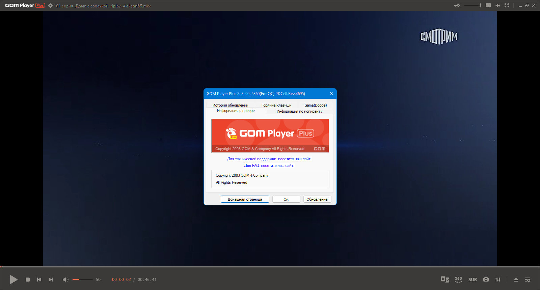Screen dimensions: 540x290
Task: Follow the FAQ site link
Action: point(269,166)
